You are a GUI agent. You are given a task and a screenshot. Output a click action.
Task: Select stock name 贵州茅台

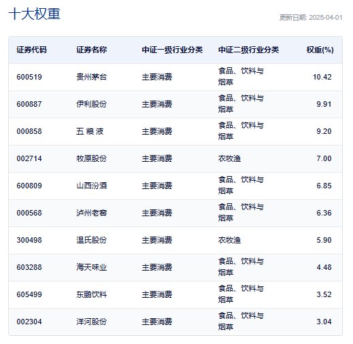pyautogui.click(x=91, y=77)
